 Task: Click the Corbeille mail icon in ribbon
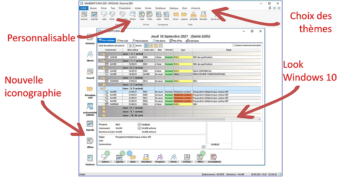(x=194, y=16)
